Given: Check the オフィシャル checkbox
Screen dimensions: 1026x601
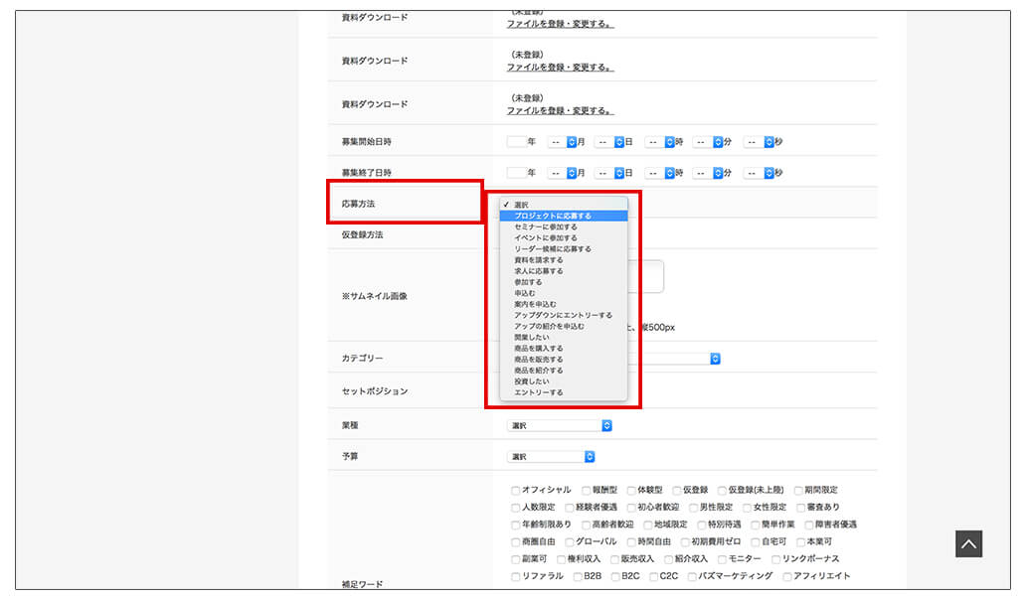Looking at the screenshot, I should [x=513, y=489].
